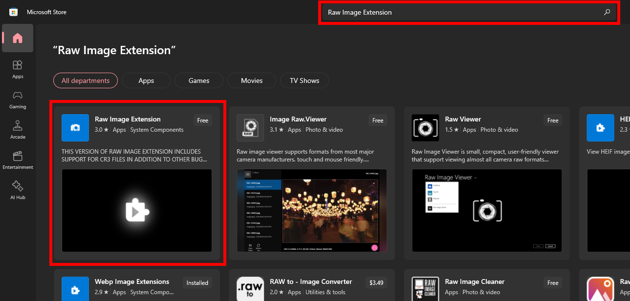Viewport: 630px width, 301px height.
Task: Open AI Hub in the sidebar
Action: tap(18, 190)
